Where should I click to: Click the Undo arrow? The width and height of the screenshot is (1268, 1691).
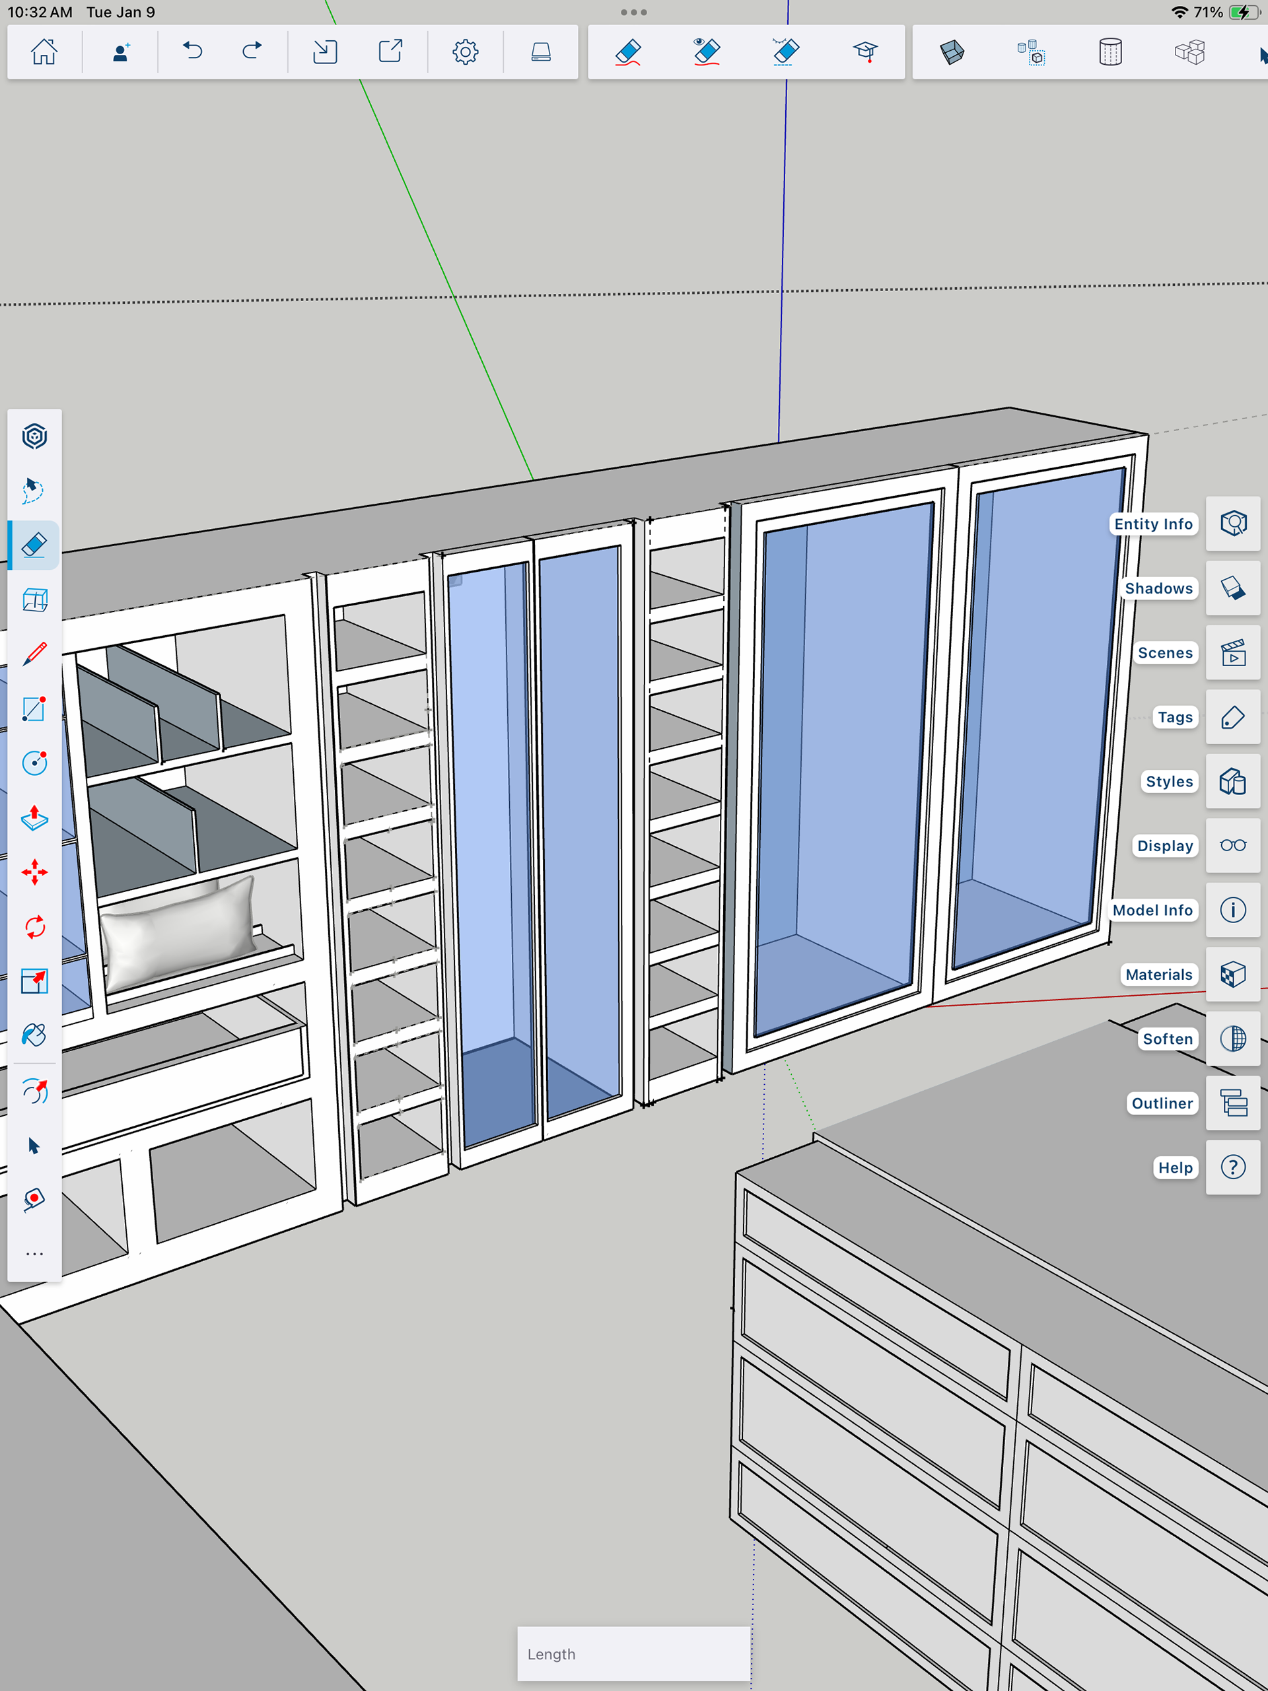click(x=193, y=52)
